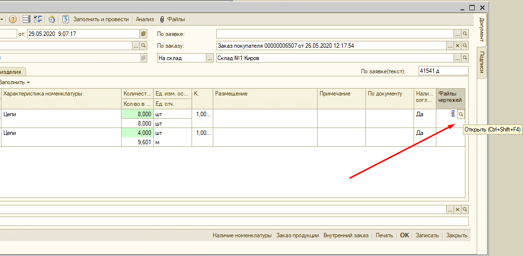
Task: Click magnifier icon left of По заказу label
Action: click(143, 46)
